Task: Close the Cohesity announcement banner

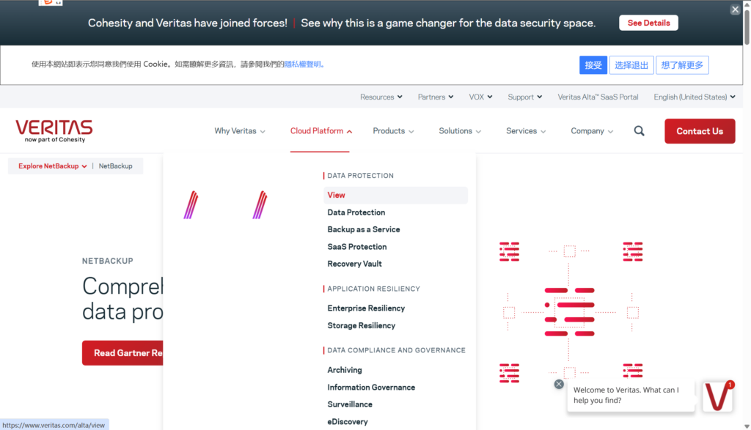Action: tap(735, 10)
